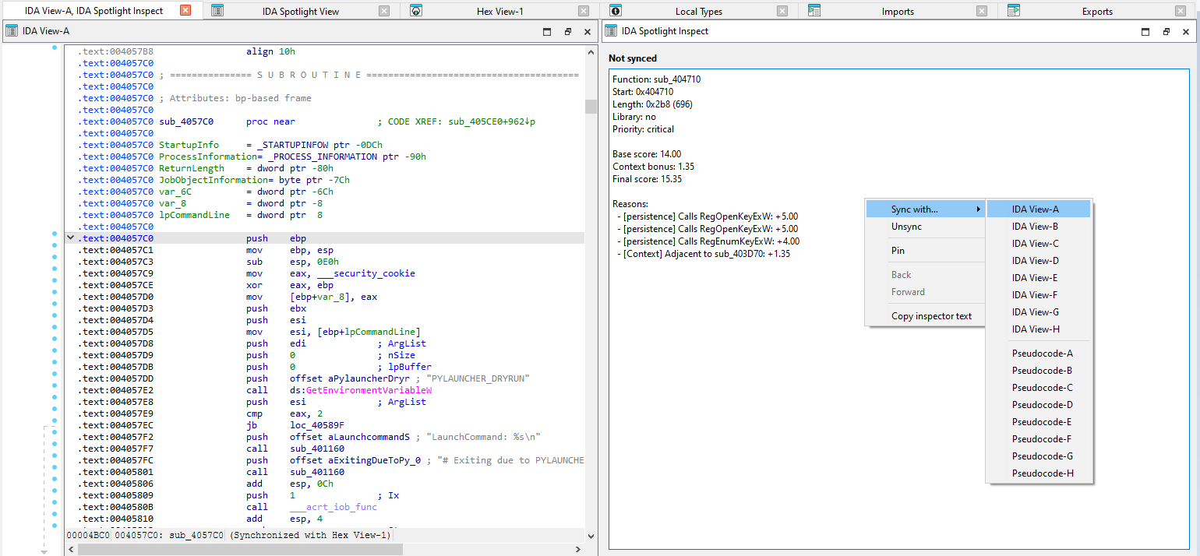The image size is (1200, 556).
Task: Float the IDA Spotlight Inspect panel
Action: tap(1166, 32)
